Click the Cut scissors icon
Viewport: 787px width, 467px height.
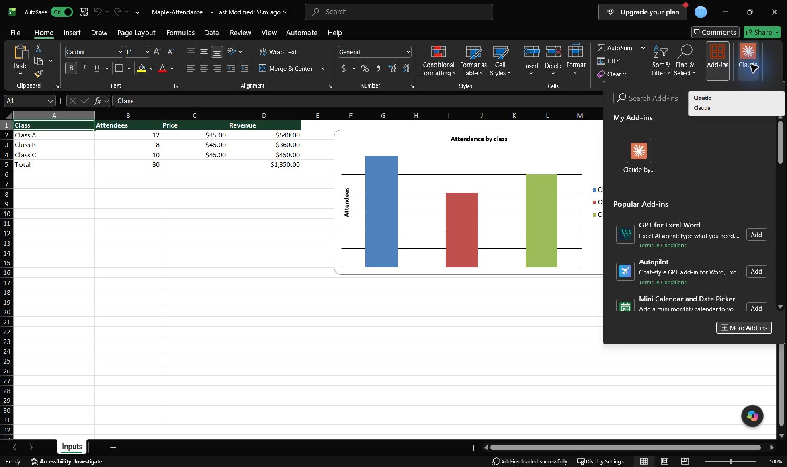click(38, 48)
